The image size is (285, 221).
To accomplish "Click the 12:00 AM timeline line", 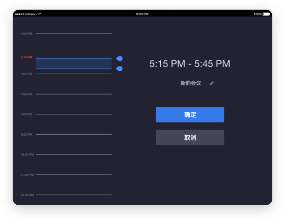I will point(74,195).
